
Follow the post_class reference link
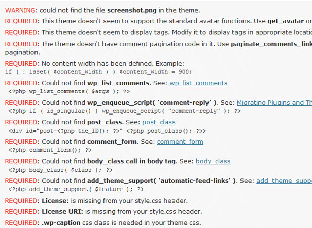(x=159, y=122)
